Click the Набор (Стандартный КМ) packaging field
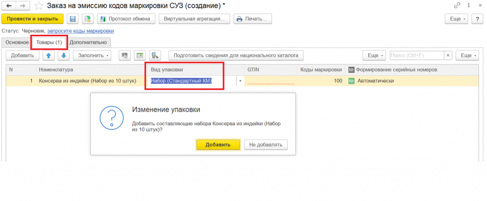Image resolution: width=487 pixels, height=201 pixels. point(193,81)
